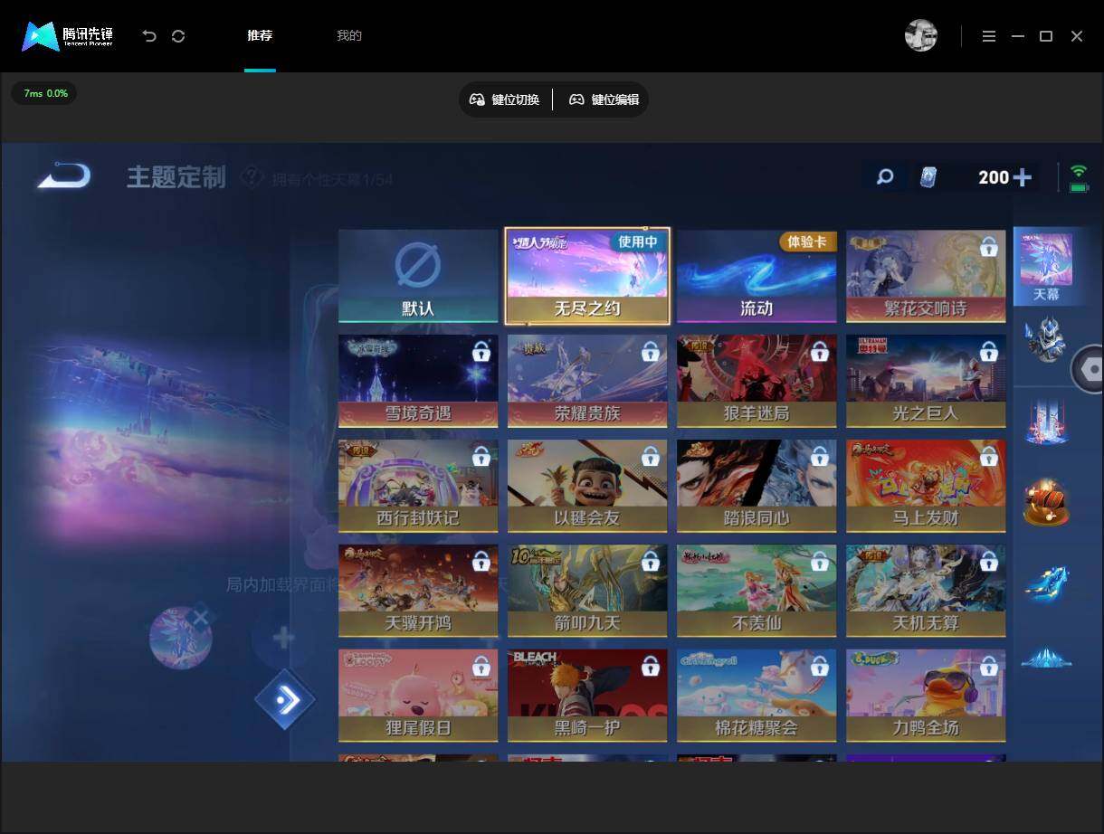
Task: Click the magnifier search icon
Action: pos(885,177)
